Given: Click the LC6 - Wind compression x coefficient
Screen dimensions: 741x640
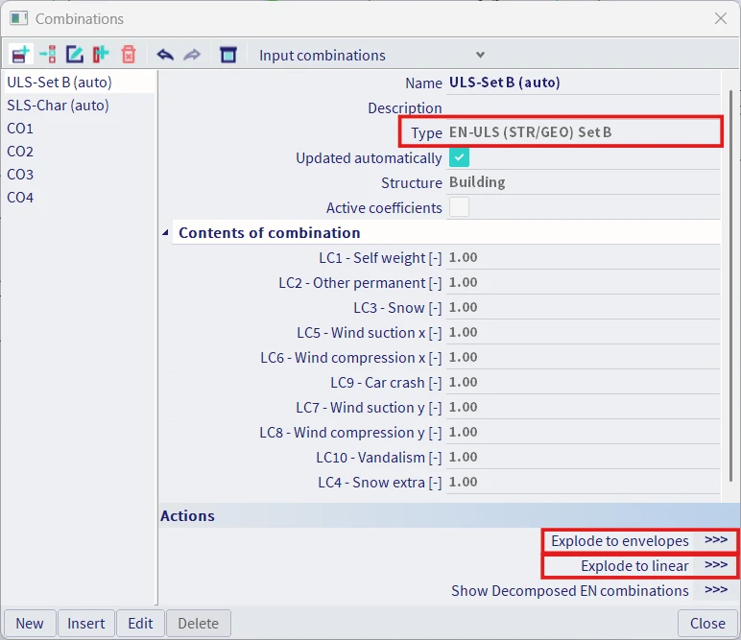Looking at the screenshot, I should click(583, 358).
